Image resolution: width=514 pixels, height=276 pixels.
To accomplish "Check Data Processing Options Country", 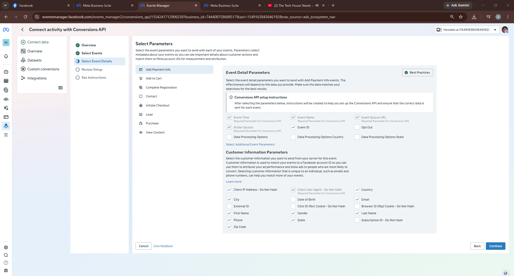I will 293,137.
